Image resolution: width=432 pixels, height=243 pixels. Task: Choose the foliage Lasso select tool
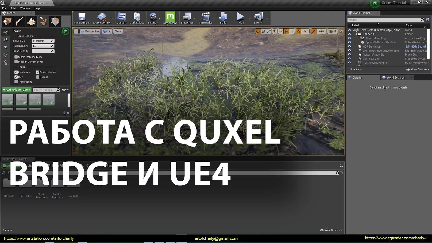pyautogui.click(x=5, y=55)
